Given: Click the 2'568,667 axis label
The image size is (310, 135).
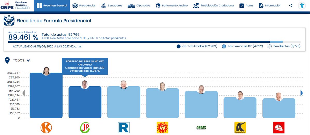Looking at the screenshot, I should click(x=13, y=73).
